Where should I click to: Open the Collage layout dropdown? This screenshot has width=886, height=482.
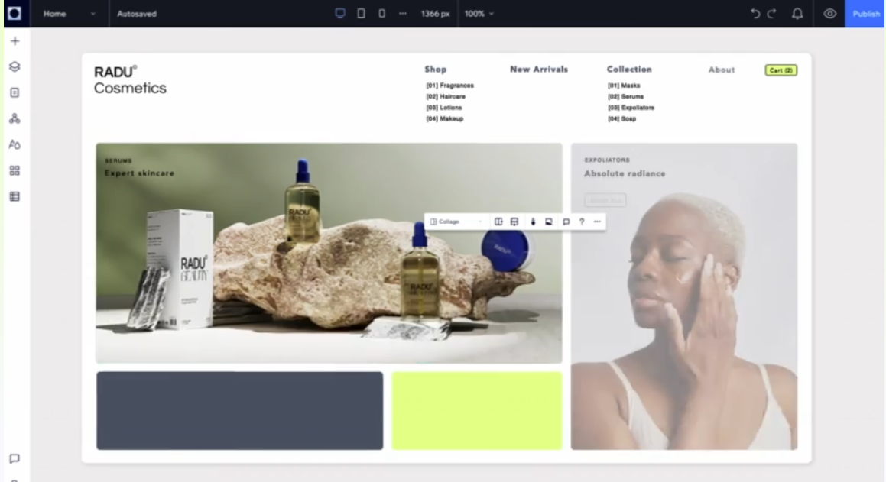click(455, 221)
